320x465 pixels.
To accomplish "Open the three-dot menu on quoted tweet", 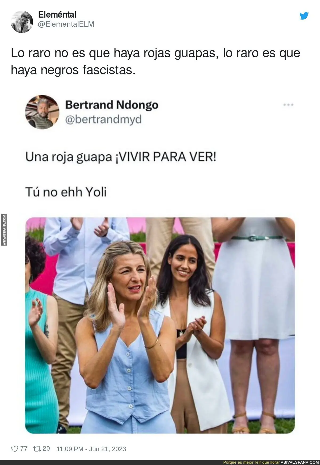I will (x=288, y=105).
